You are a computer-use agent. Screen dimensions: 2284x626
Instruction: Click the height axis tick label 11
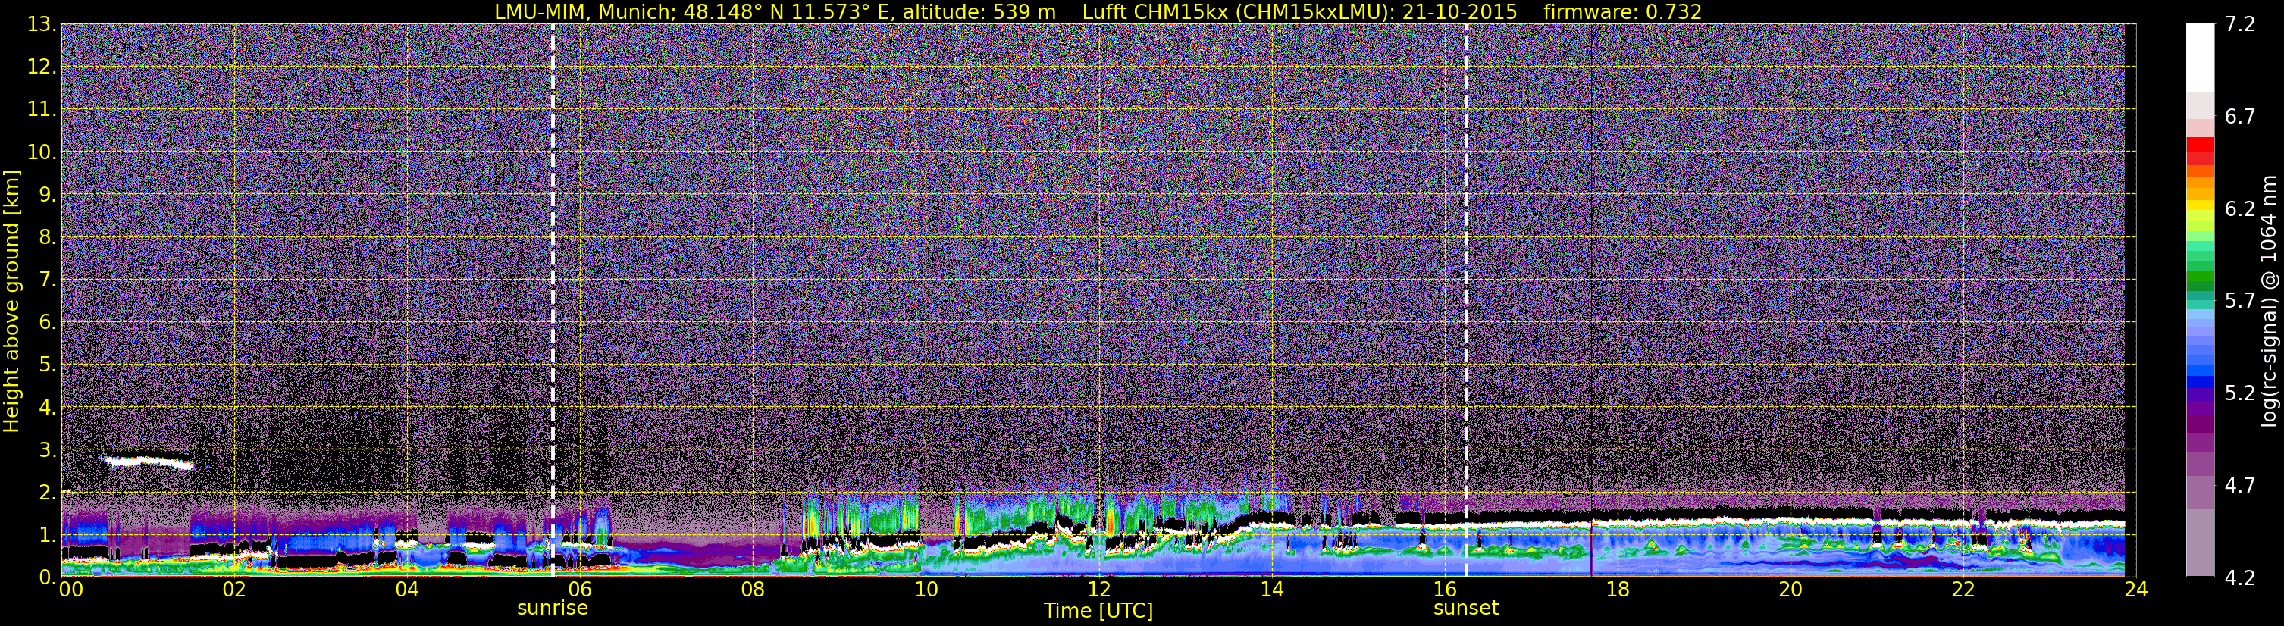click(41, 110)
